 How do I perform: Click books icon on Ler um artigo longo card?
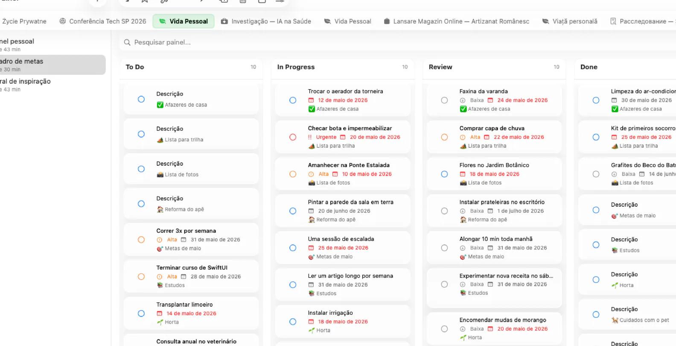point(312,293)
